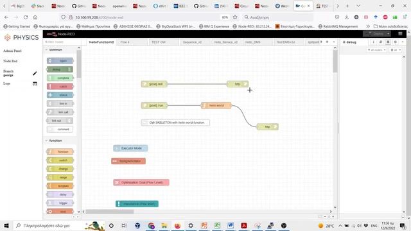
Task: Open RabbitMQ Management bookmark
Action: pyautogui.click(x=338, y=26)
